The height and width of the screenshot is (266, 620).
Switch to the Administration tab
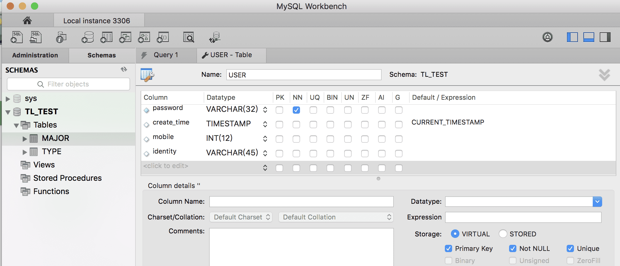35,55
